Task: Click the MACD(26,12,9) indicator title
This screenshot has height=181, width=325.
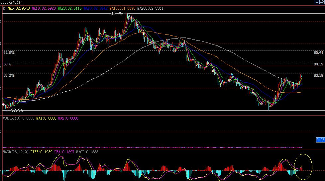Action: (16, 152)
